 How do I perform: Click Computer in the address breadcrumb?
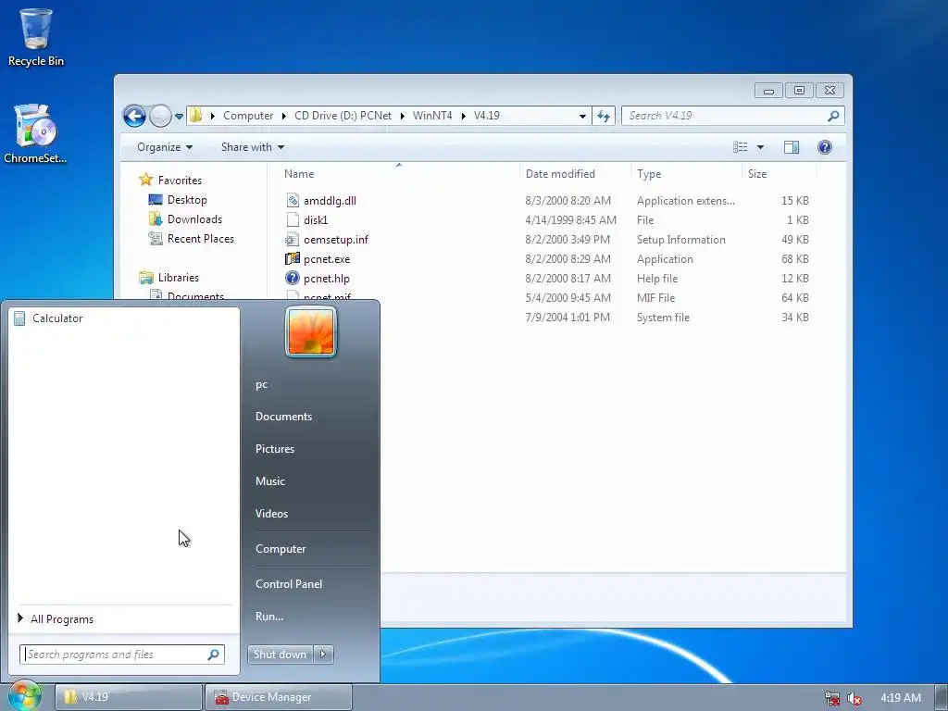(248, 116)
